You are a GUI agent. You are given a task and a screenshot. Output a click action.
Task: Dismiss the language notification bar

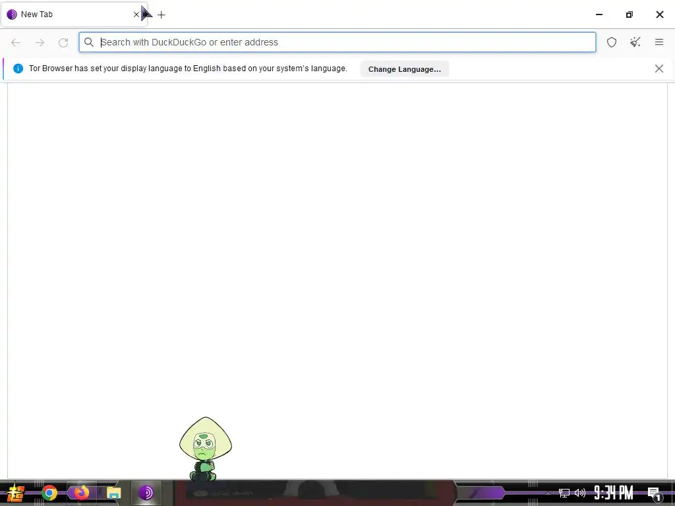659,69
